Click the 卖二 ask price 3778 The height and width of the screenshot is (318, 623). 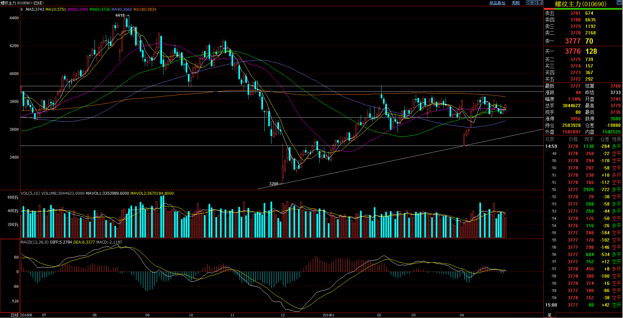click(x=575, y=33)
